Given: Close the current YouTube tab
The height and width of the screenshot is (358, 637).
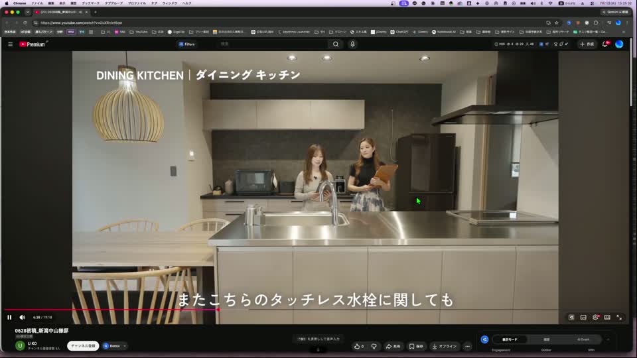Looking at the screenshot, I should pos(86,12).
